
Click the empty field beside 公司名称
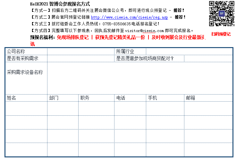80,52
